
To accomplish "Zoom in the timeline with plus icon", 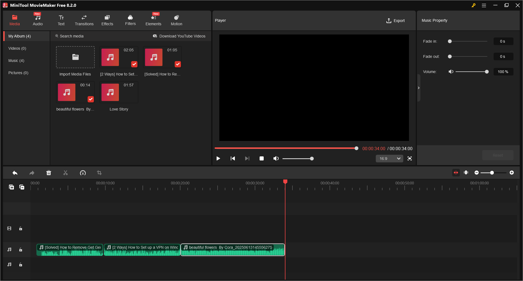I will (x=512, y=173).
